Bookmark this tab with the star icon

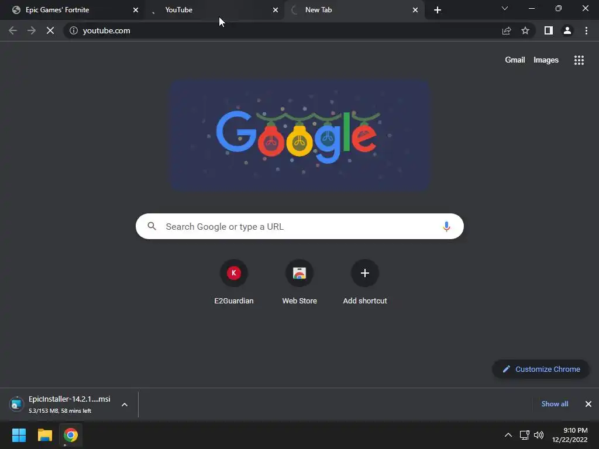pos(525,30)
